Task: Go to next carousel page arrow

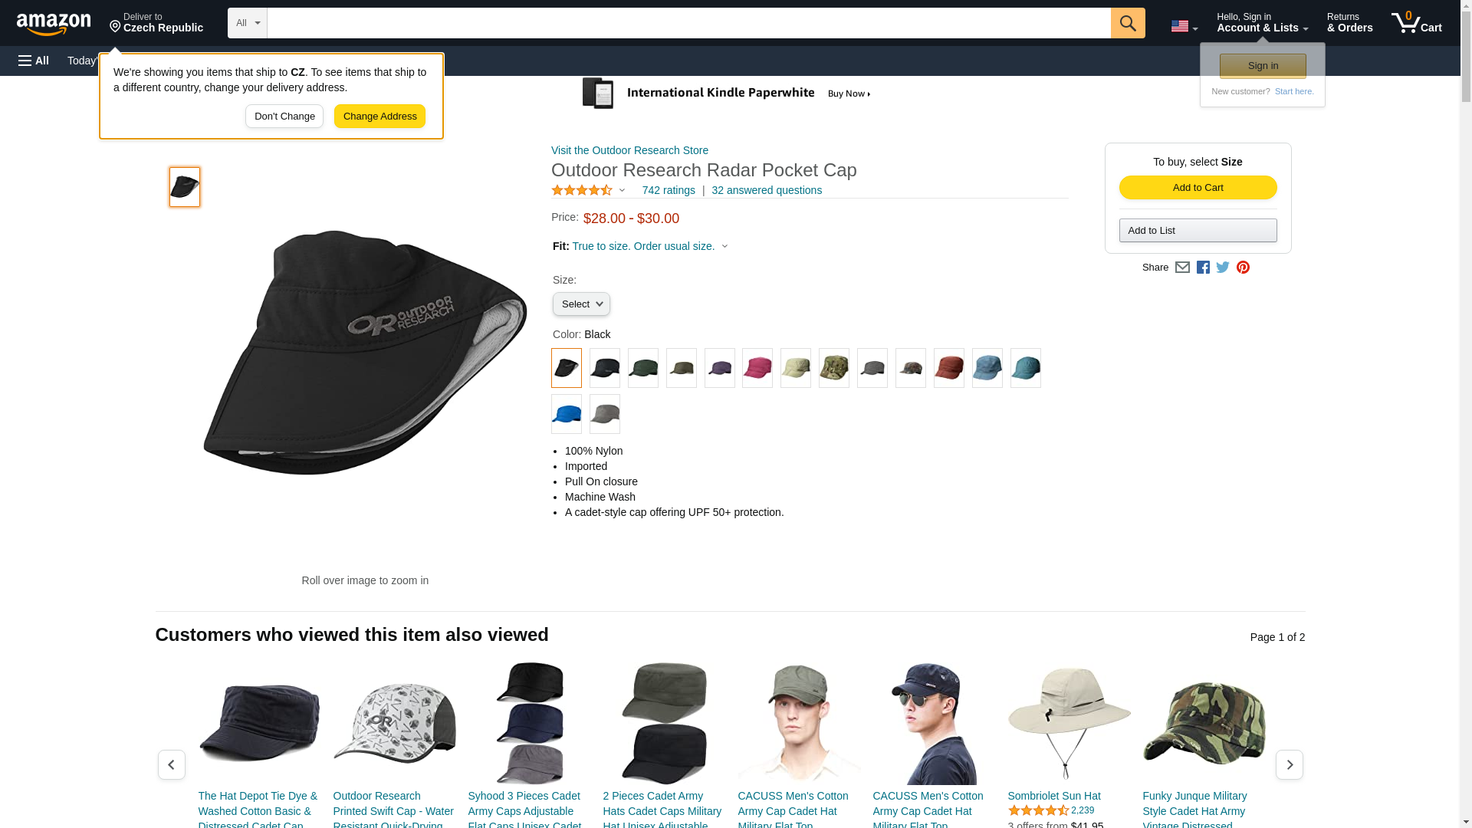Action: click(1290, 765)
